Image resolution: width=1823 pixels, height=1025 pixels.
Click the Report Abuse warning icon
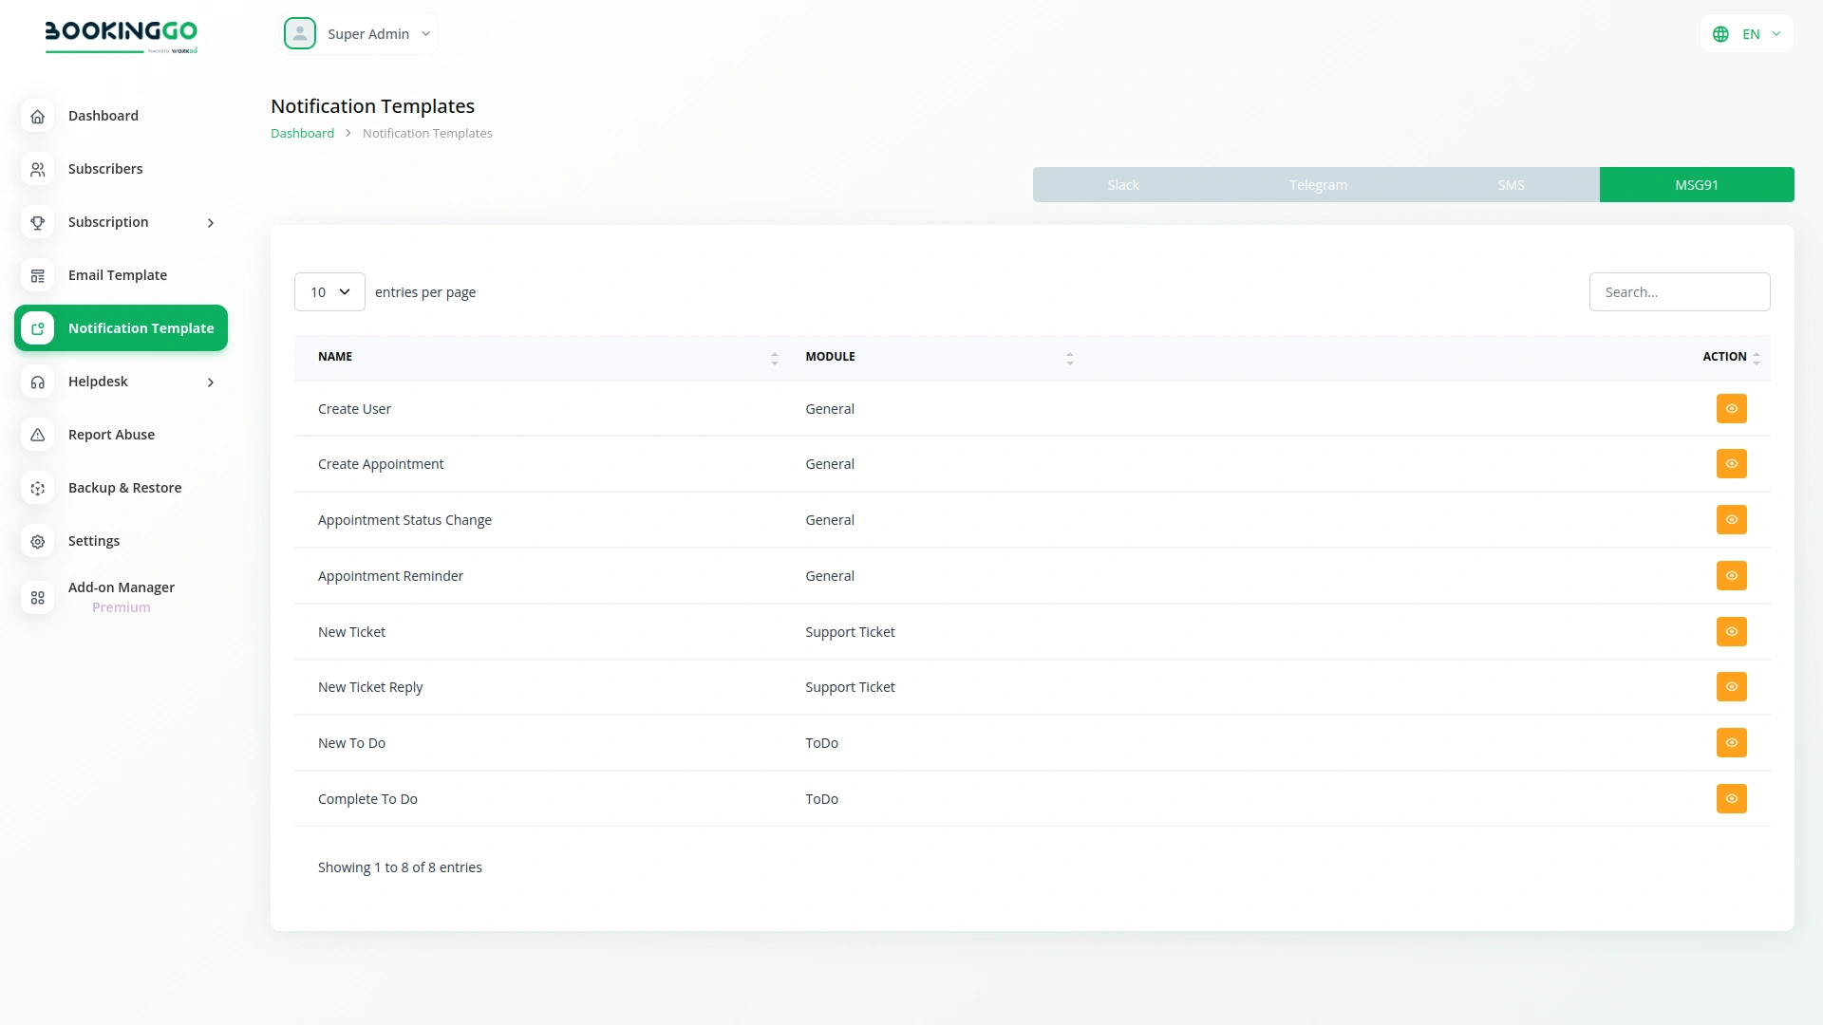(37, 435)
